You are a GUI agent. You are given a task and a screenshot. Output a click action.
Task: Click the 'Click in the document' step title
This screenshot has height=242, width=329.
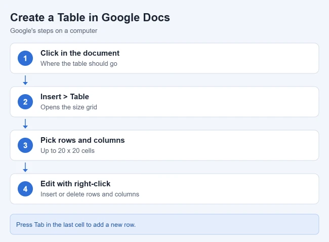click(x=80, y=53)
